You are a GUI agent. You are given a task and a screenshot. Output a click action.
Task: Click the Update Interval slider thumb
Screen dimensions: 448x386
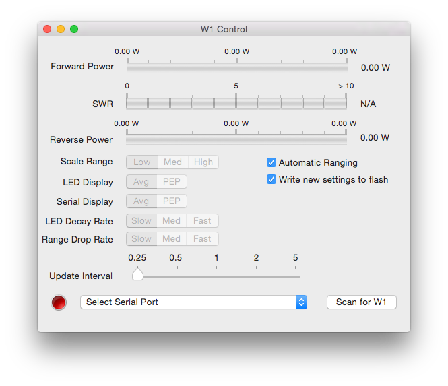(137, 274)
